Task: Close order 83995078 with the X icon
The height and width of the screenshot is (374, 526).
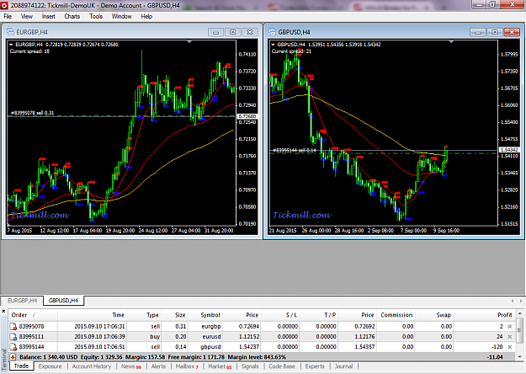Action: coord(510,326)
